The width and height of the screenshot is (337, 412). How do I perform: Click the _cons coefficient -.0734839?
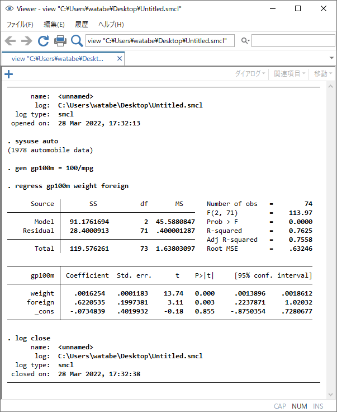(87, 311)
